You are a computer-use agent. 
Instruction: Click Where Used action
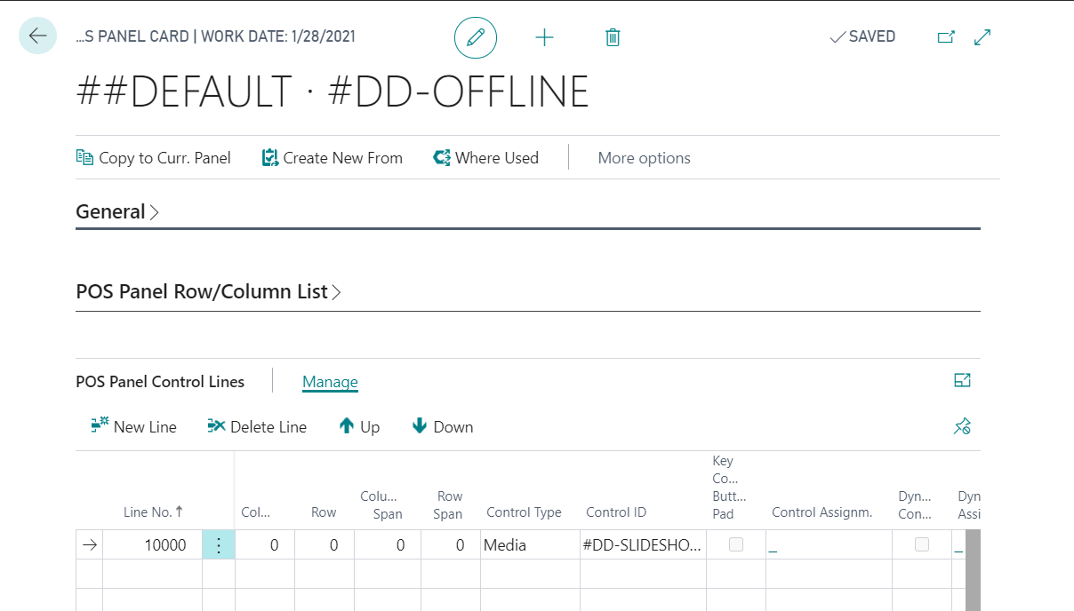coord(486,158)
